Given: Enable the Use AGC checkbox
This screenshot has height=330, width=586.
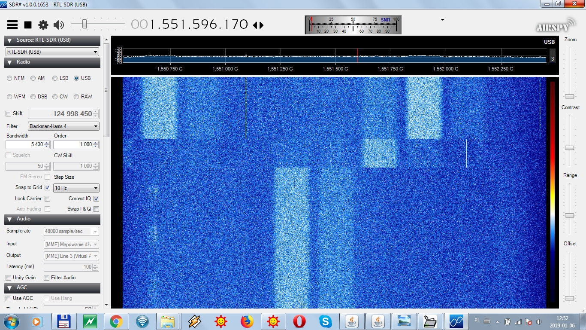Looking at the screenshot, I should coord(9,298).
